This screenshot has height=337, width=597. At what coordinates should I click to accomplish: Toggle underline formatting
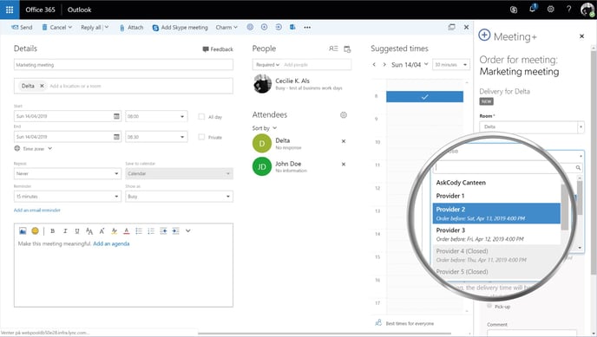[77, 231]
